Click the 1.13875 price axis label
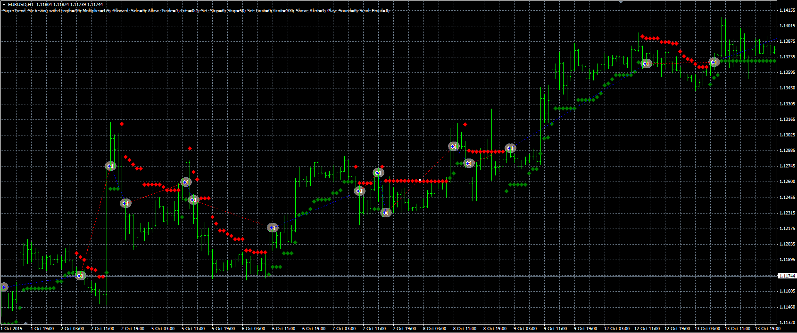Image resolution: width=797 pixels, height=333 pixels. point(787,41)
